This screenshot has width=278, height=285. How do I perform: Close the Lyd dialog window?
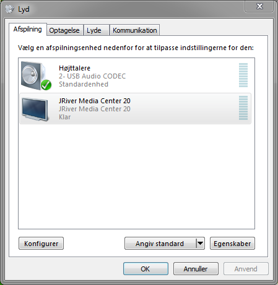coord(259,6)
